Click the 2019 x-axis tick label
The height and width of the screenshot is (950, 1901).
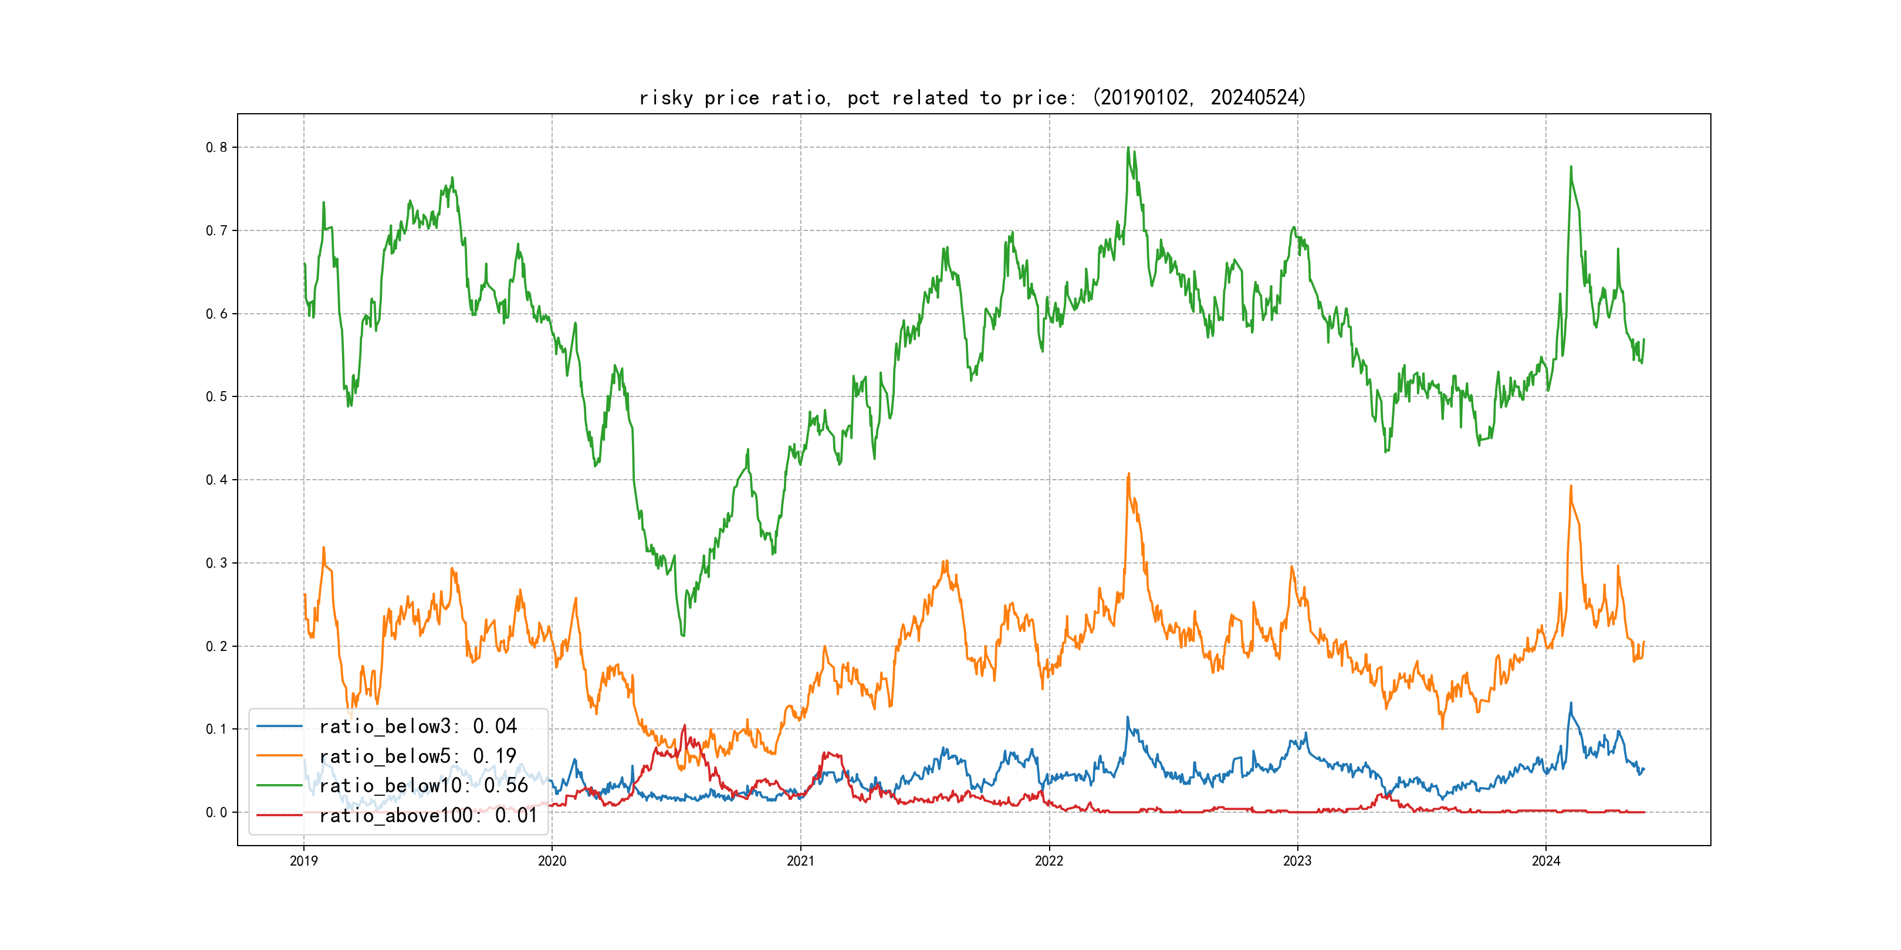(303, 861)
